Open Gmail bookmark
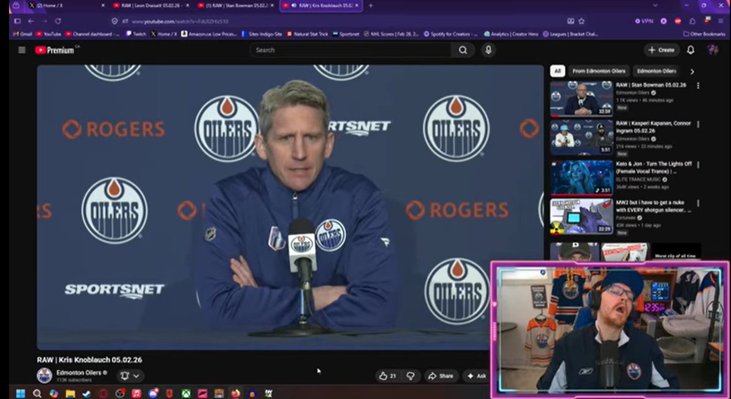Image resolution: width=731 pixels, height=399 pixels. pos(23,34)
